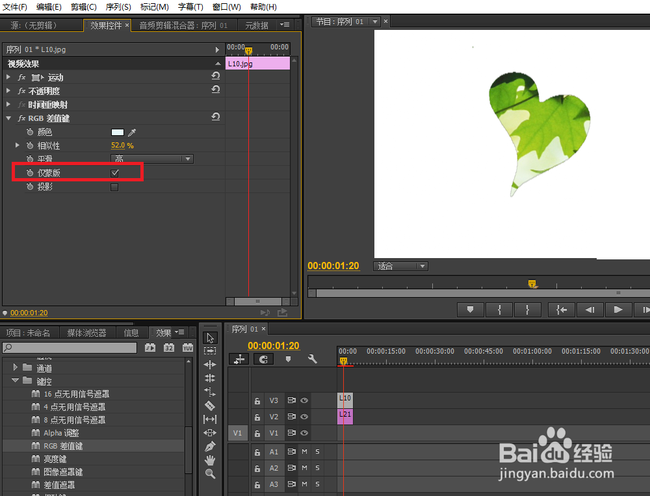Select the Hand tool
This screenshot has height=496, width=650.
[x=210, y=460]
